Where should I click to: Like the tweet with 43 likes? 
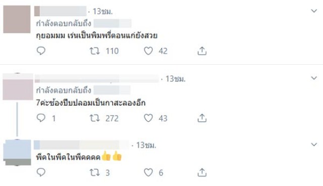(148, 118)
